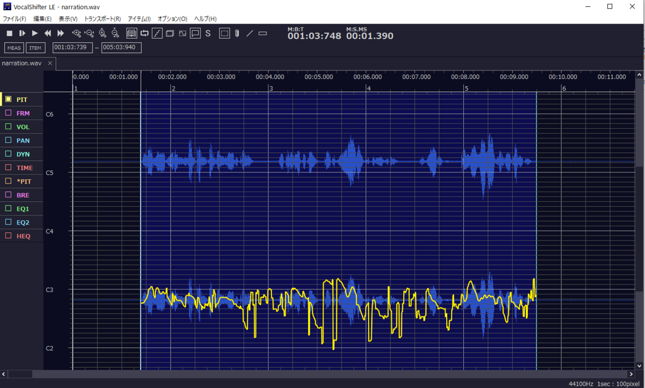Click the VocalShifter app icon in title bar
This screenshot has width=645, height=388.
[x=6, y=6]
